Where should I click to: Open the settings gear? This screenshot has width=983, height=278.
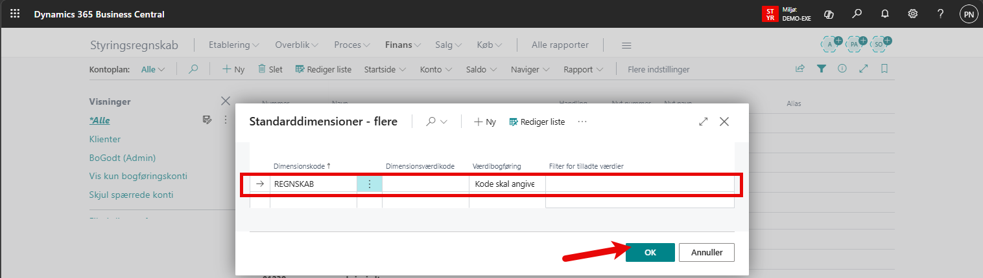912,14
